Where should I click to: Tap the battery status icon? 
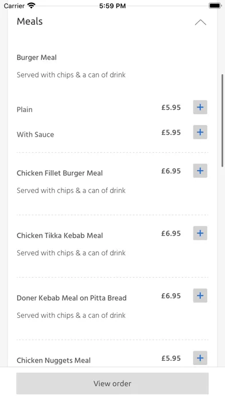pyautogui.click(x=215, y=6)
